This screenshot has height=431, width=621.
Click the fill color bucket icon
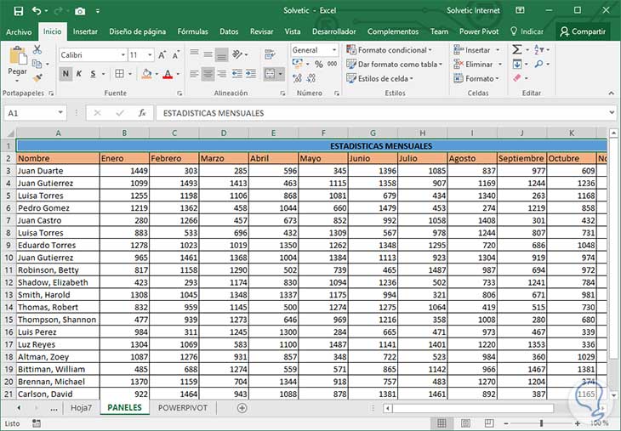coord(148,74)
